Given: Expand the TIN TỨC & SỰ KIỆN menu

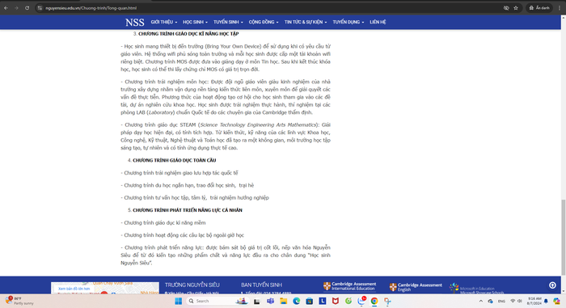Looking at the screenshot, I should tap(306, 22).
